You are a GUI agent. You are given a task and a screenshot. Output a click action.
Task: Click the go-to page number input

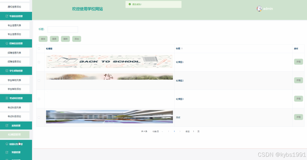pyautogui.click(x=194, y=132)
